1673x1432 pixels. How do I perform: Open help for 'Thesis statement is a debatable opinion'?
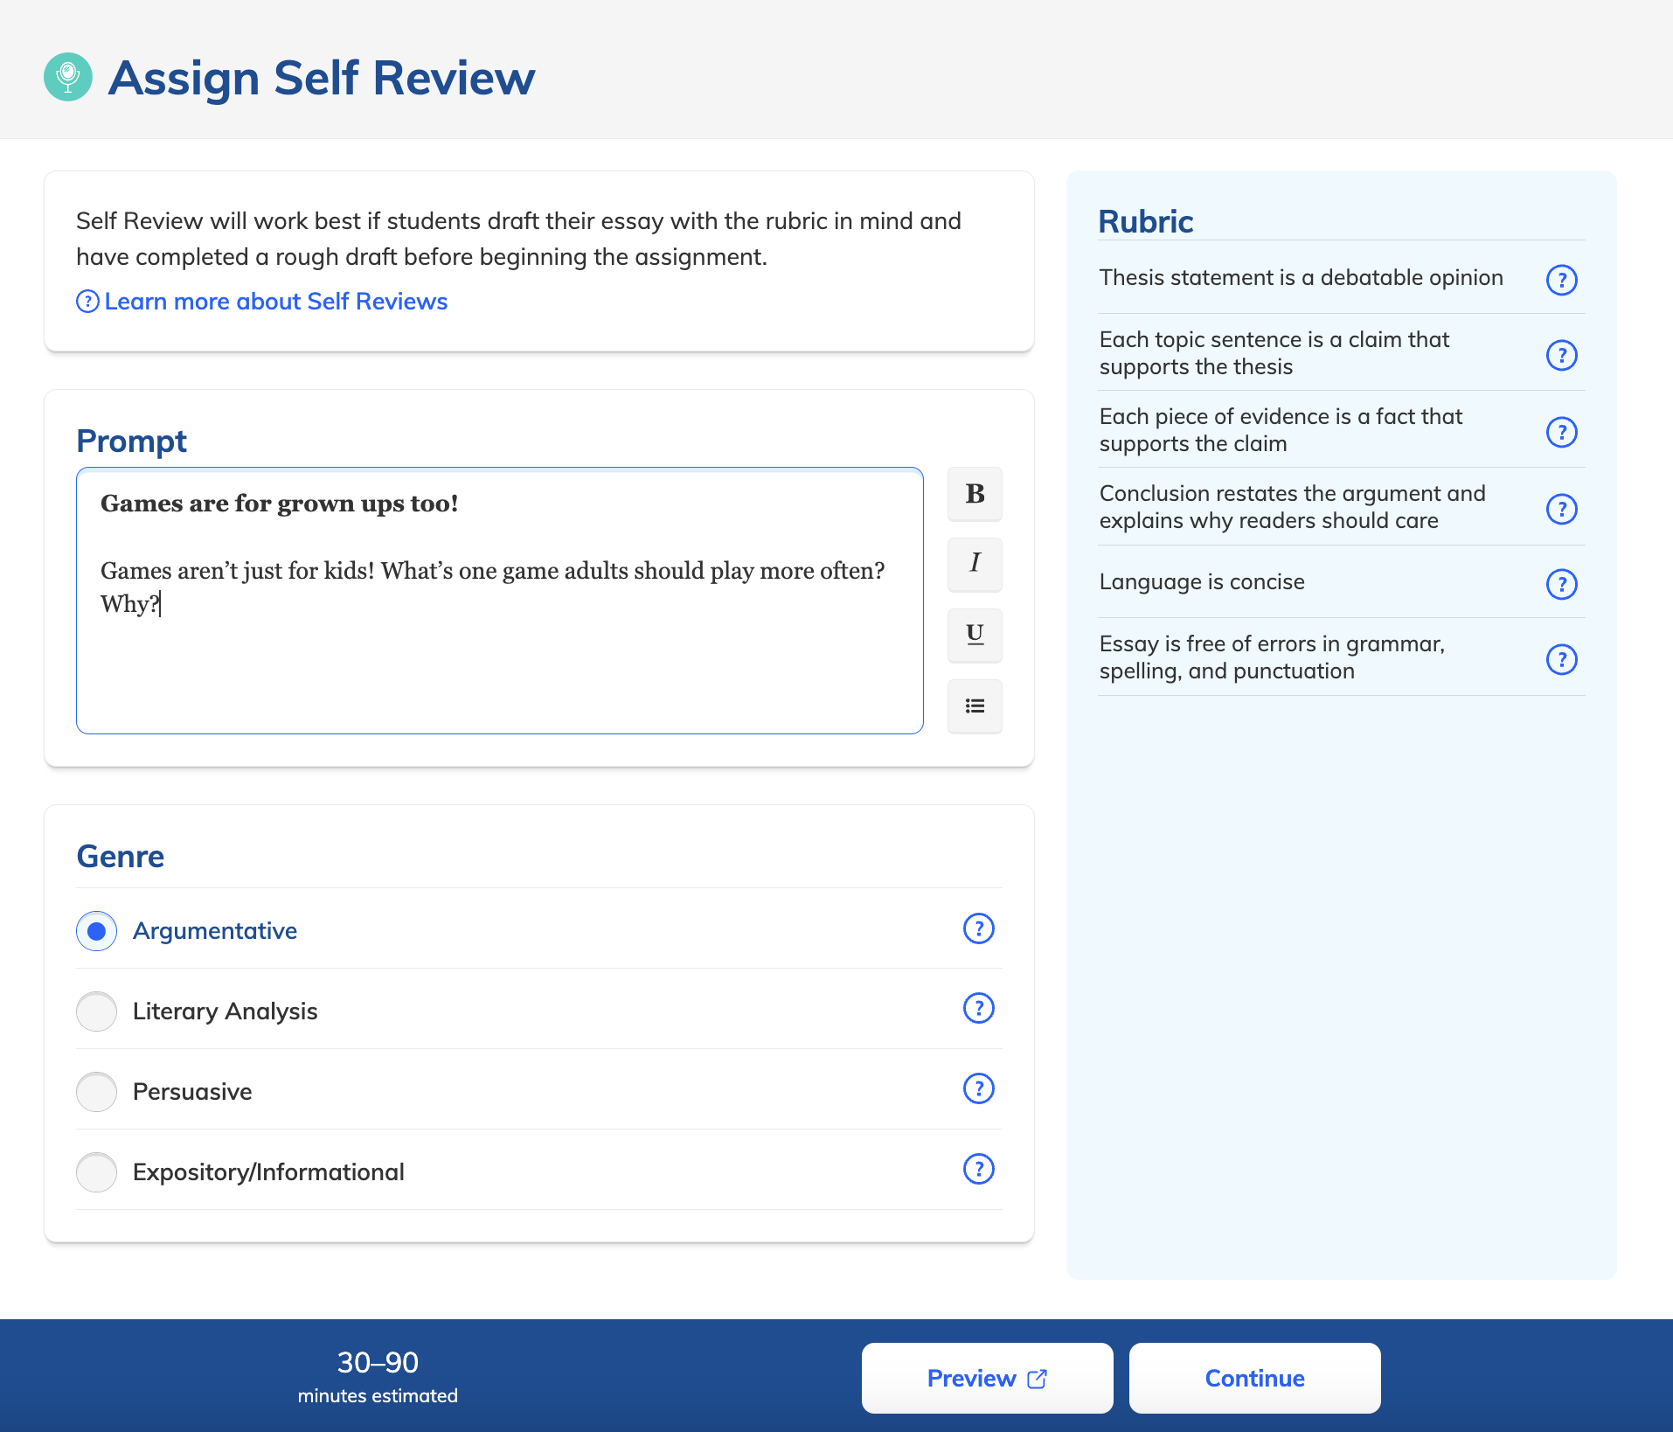[x=1562, y=281]
